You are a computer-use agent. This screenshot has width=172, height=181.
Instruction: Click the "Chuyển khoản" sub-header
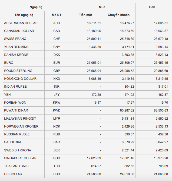tap(118, 15)
